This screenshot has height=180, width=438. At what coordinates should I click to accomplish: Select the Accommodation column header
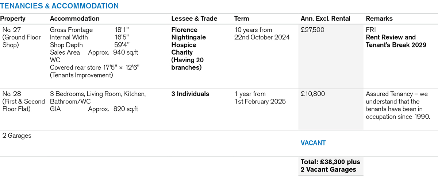pos(74,19)
